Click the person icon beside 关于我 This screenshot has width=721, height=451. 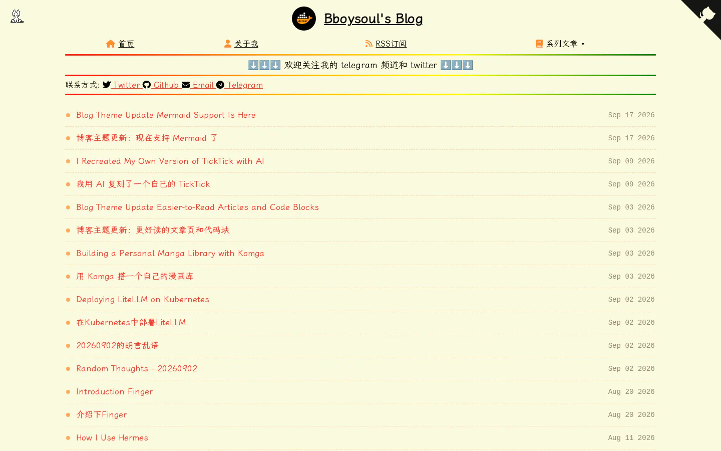(228, 44)
